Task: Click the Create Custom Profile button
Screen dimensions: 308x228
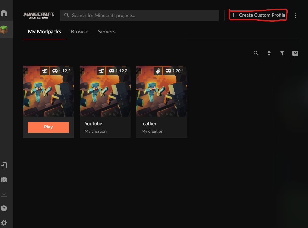Action: pos(258,15)
